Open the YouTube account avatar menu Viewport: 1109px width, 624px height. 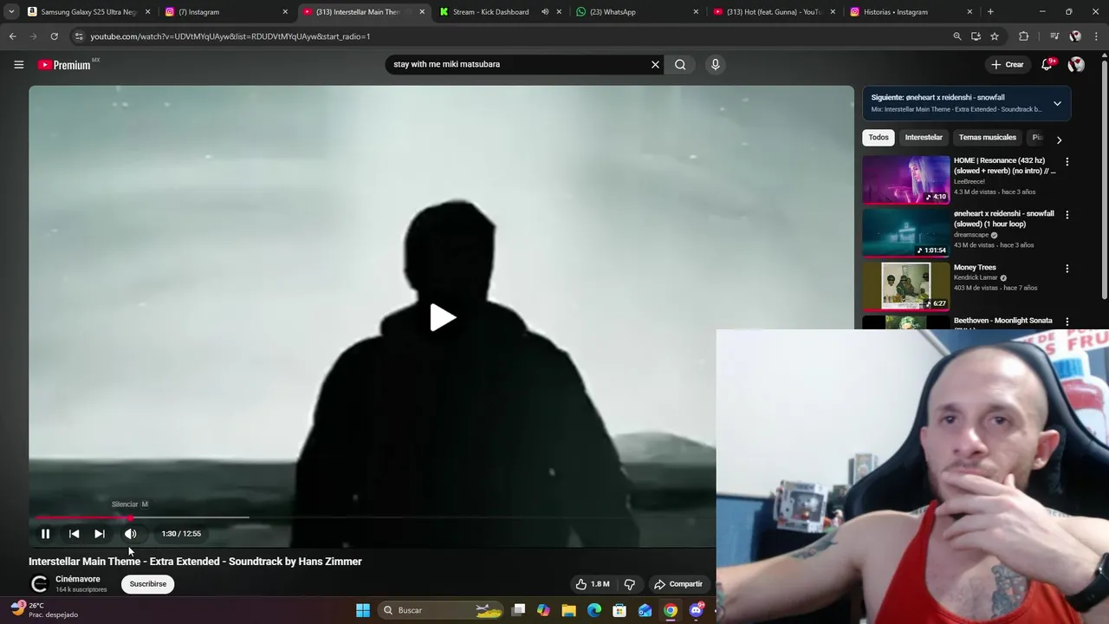tap(1076, 64)
